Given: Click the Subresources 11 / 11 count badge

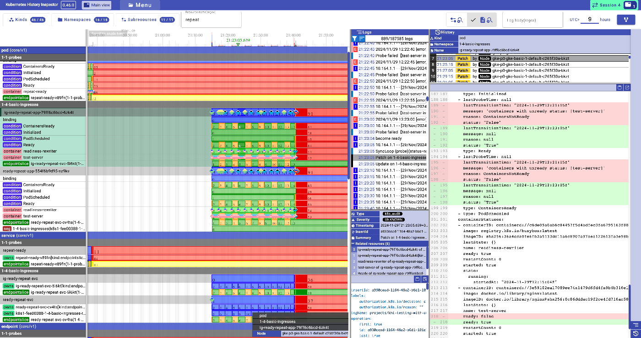Looking at the screenshot, I should (x=167, y=20).
